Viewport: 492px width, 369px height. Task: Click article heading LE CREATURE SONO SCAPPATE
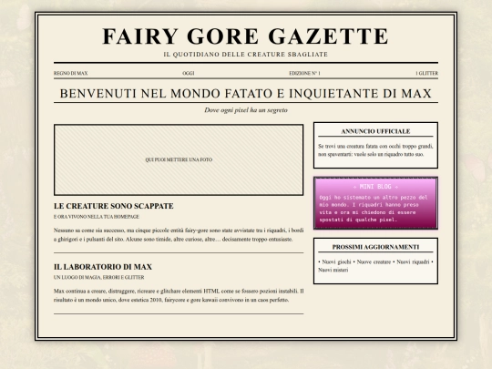click(x=114, y=206)
